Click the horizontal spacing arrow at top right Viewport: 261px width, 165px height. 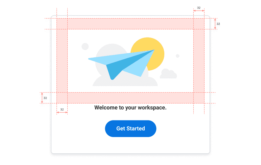pyautogui.click(x=199, y=11)
